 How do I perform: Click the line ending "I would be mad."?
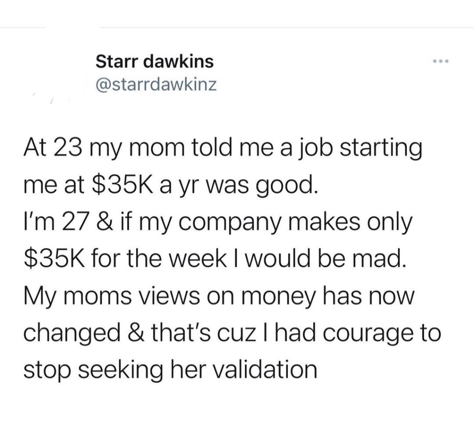(x=214, y=259)
